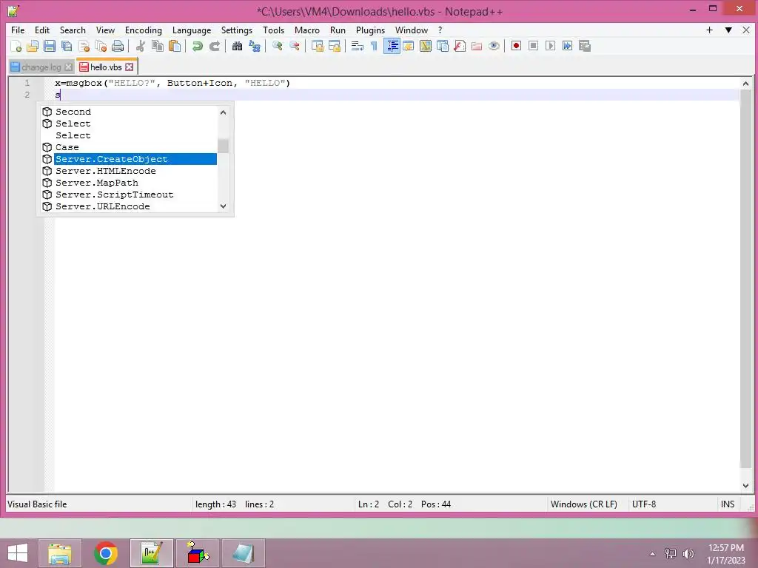Play back the recorded macro
Viewport: 758px width, 568px height.
click(x=550, y=46)
